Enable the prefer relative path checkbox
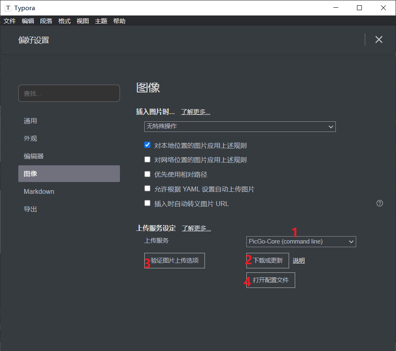 [x=147, y=174]
